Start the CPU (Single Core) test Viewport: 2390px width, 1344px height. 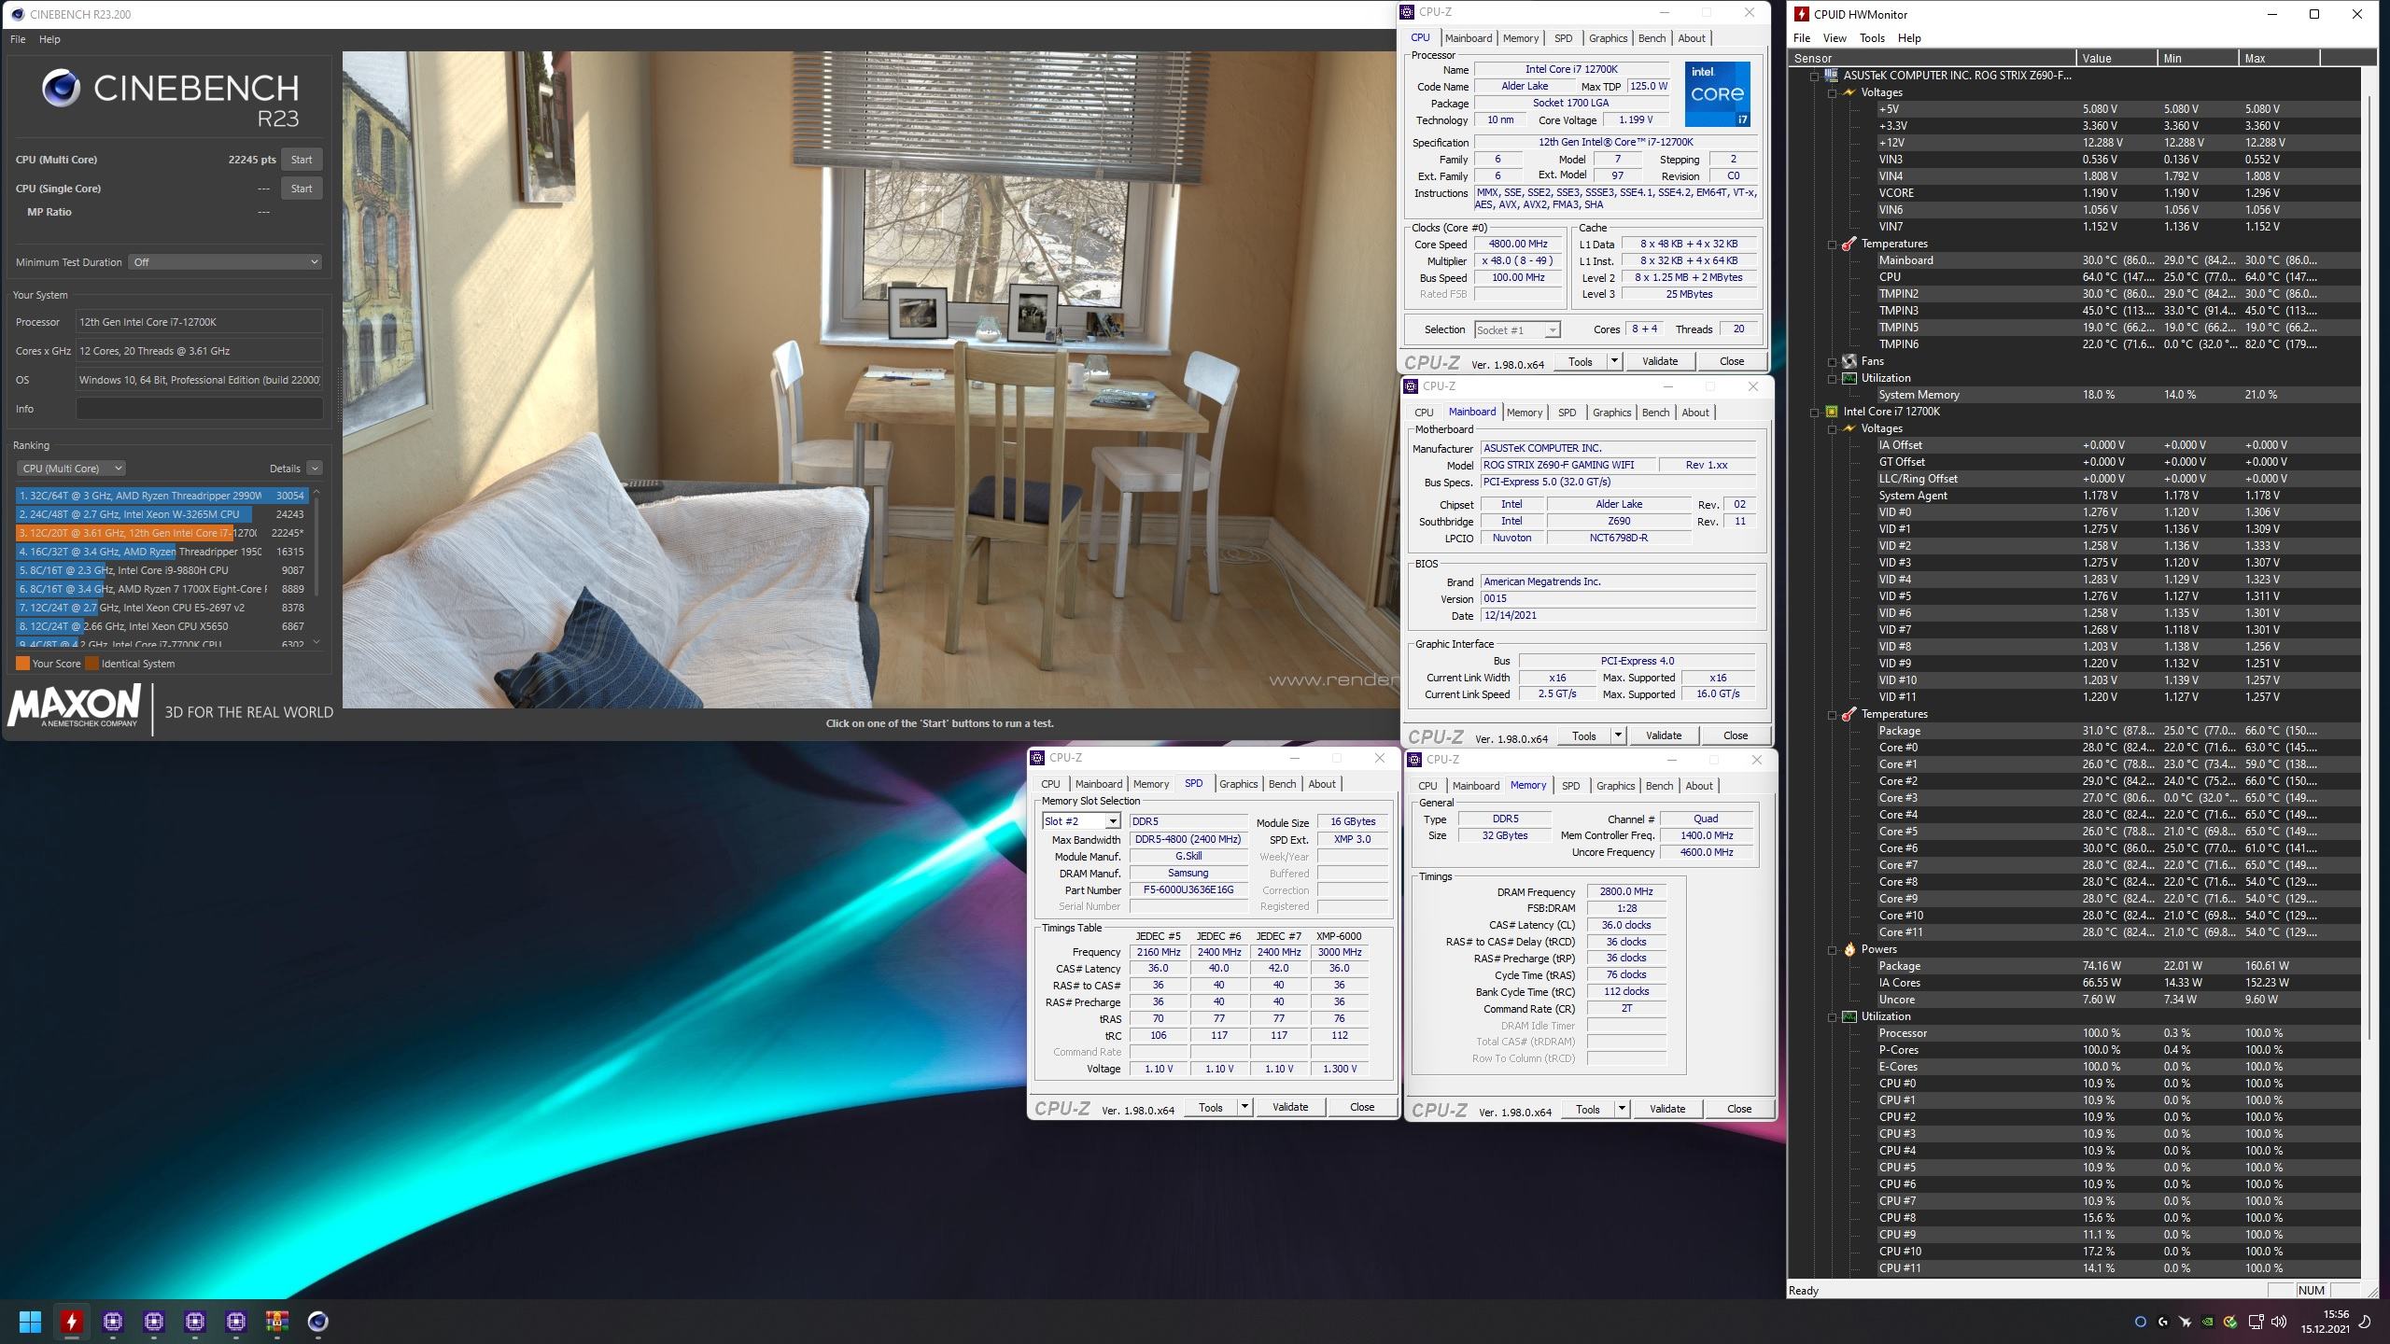(301, 189)
